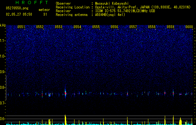Viewport: 196px width, 125px height.
Task: Click the Observer field label
Action: click(x=63, y=3)
